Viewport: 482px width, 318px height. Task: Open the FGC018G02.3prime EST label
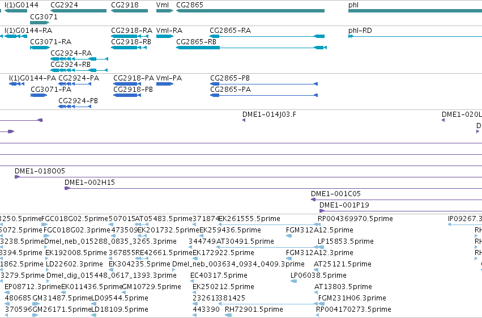tap(77, 230)
